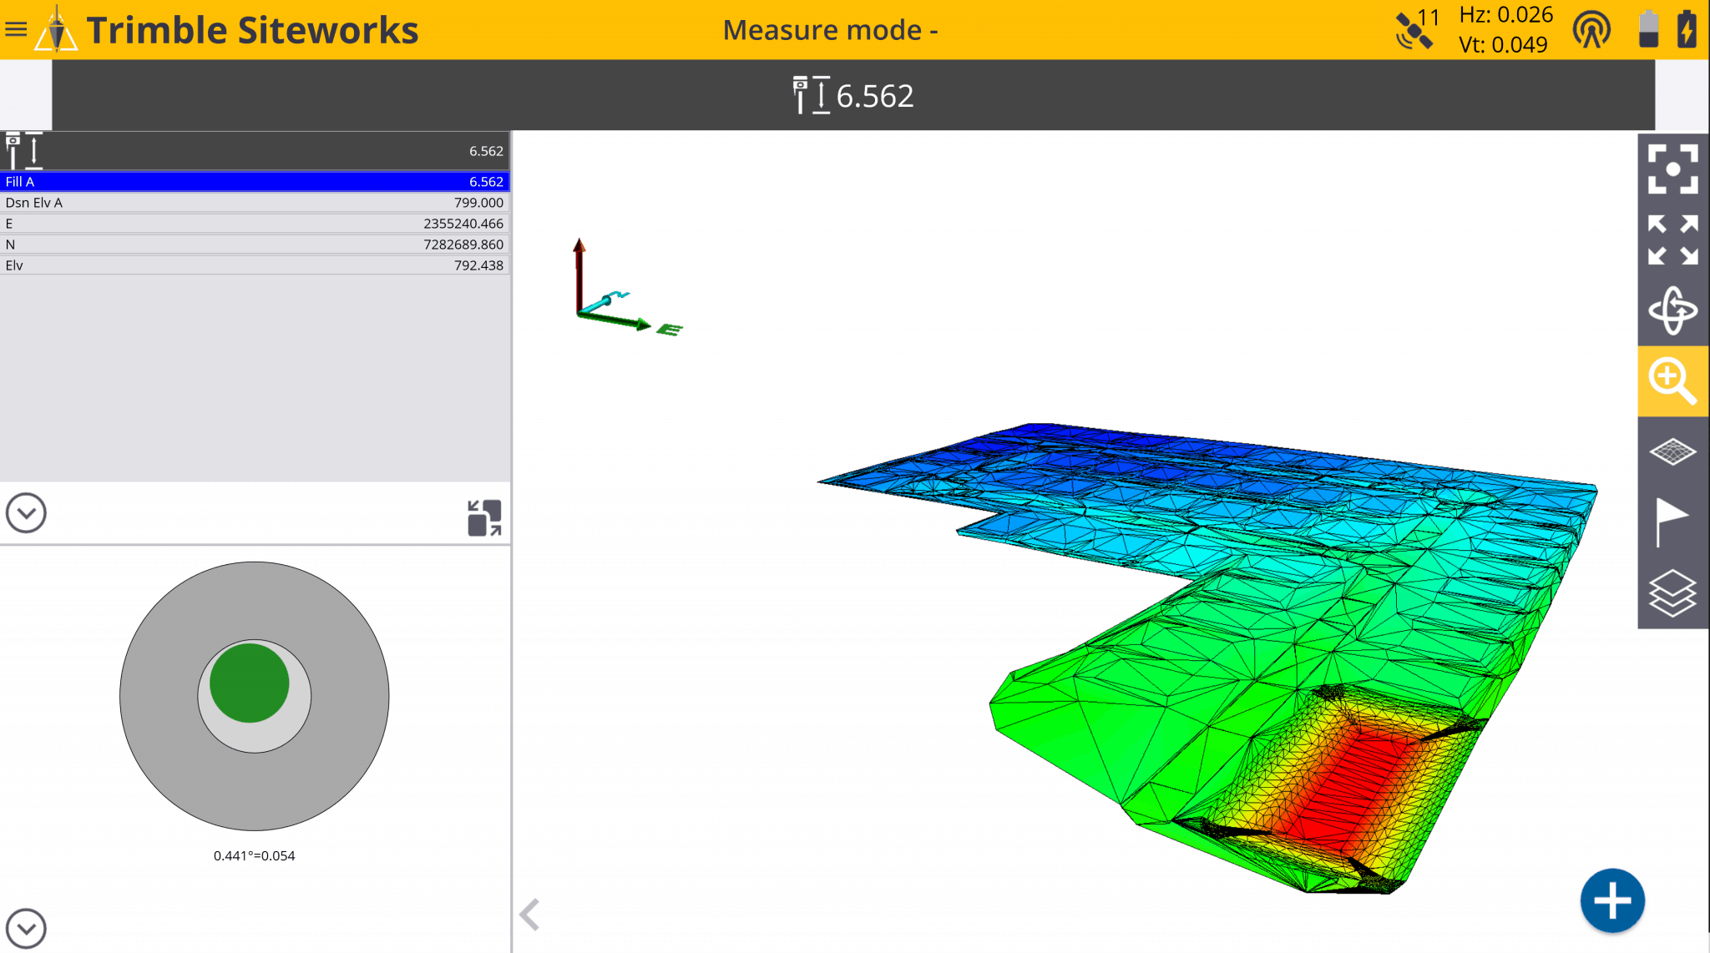Activate the zoom-in magnifier tool
The image size is (1710, 953).
click(x=1672, y=381)
